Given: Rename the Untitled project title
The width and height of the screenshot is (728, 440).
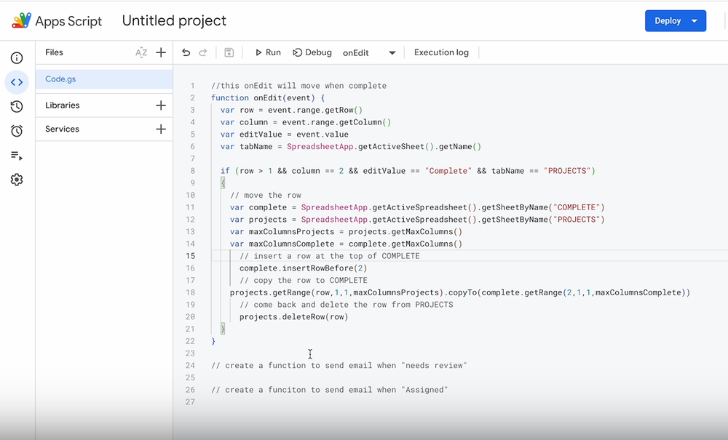Looking at the screenshot, I should tap(173, 20).
